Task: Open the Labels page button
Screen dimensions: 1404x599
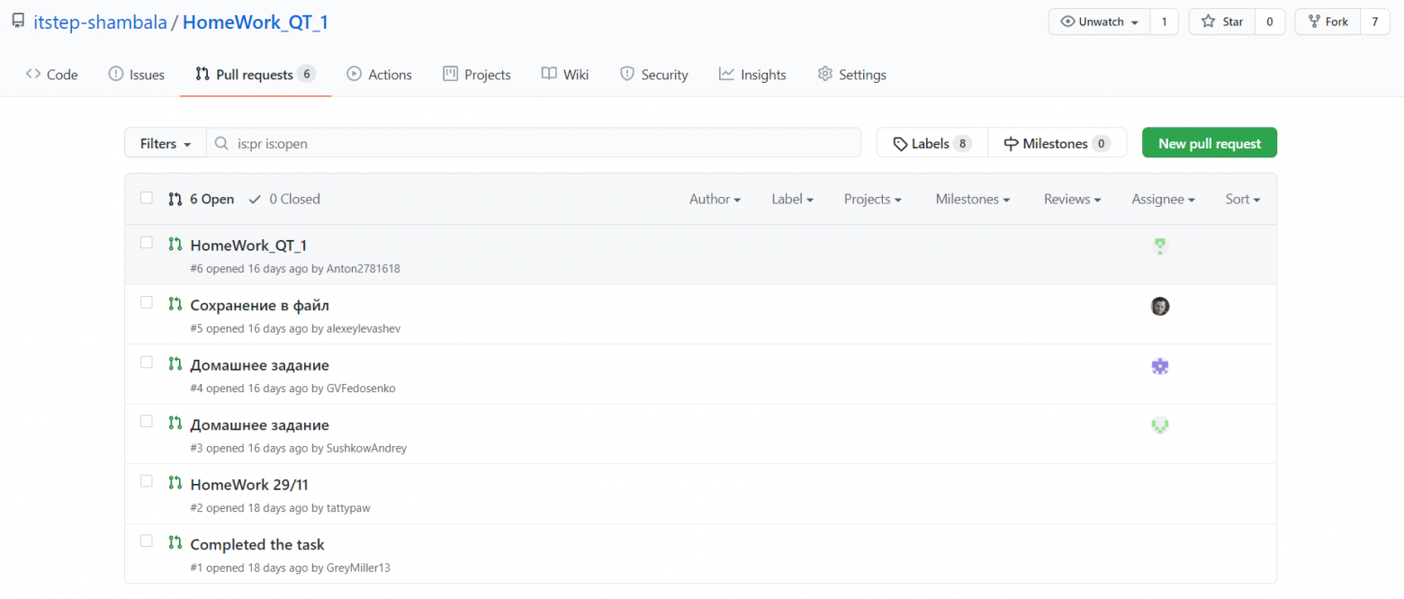Action: click(932, 143)
